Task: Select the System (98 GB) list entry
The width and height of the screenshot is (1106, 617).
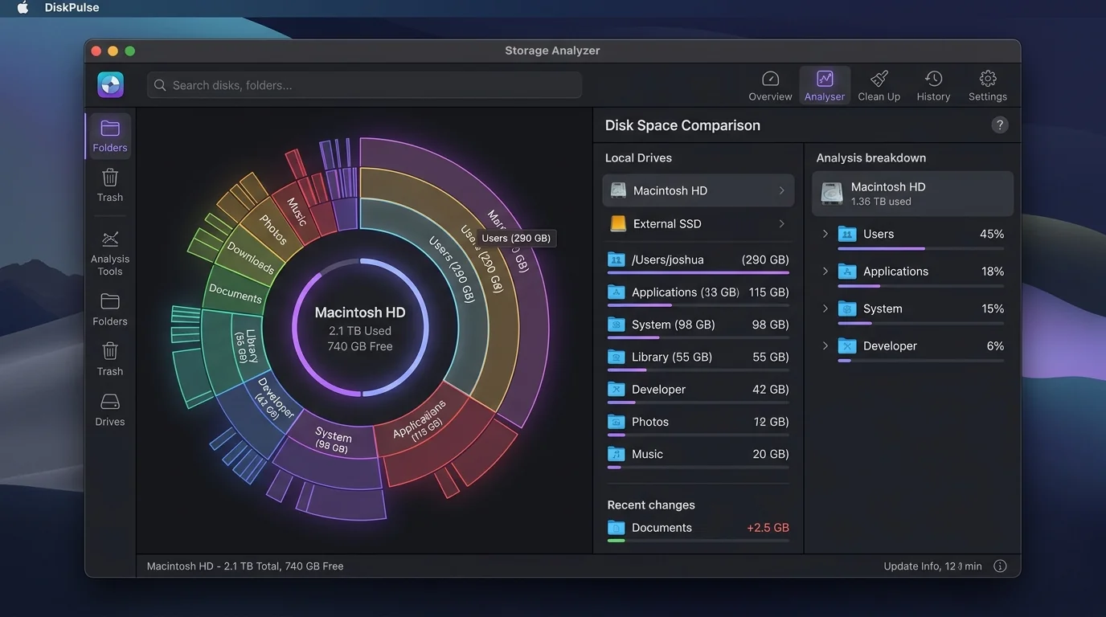Action: click(x=698, y=326)
